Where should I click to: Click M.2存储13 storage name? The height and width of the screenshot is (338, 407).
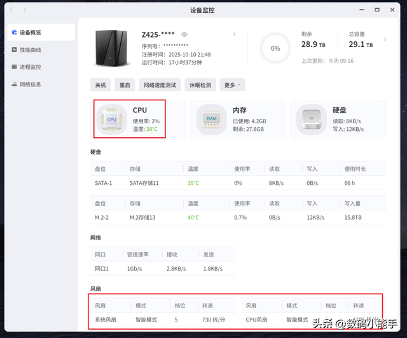coord(142,218)
